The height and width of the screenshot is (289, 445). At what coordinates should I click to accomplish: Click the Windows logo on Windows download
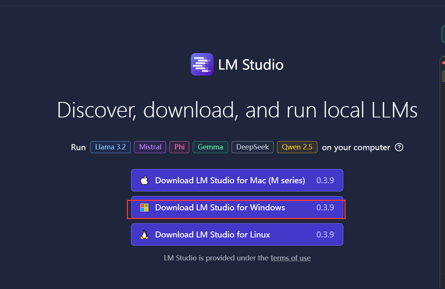(x=145, y=208)
